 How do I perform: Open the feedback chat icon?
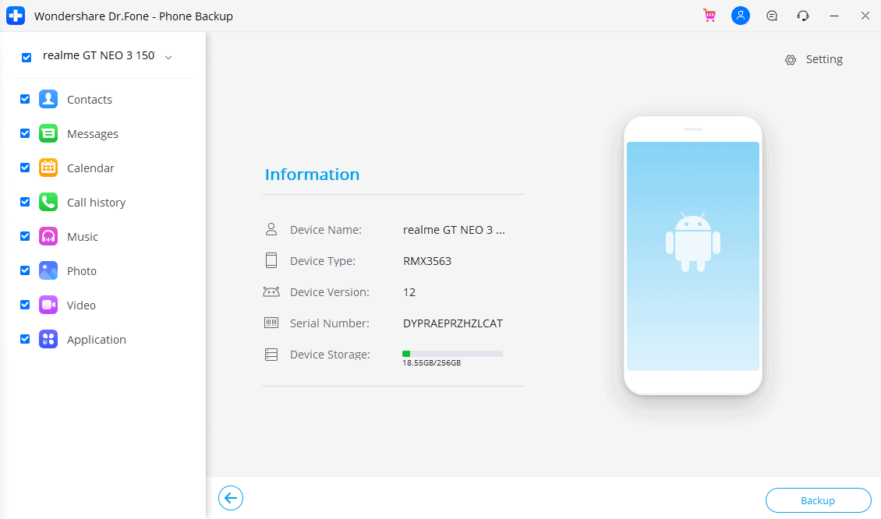772,16
